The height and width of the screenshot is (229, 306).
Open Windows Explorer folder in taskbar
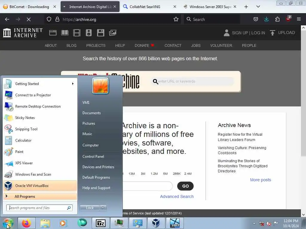coord(45,223)
